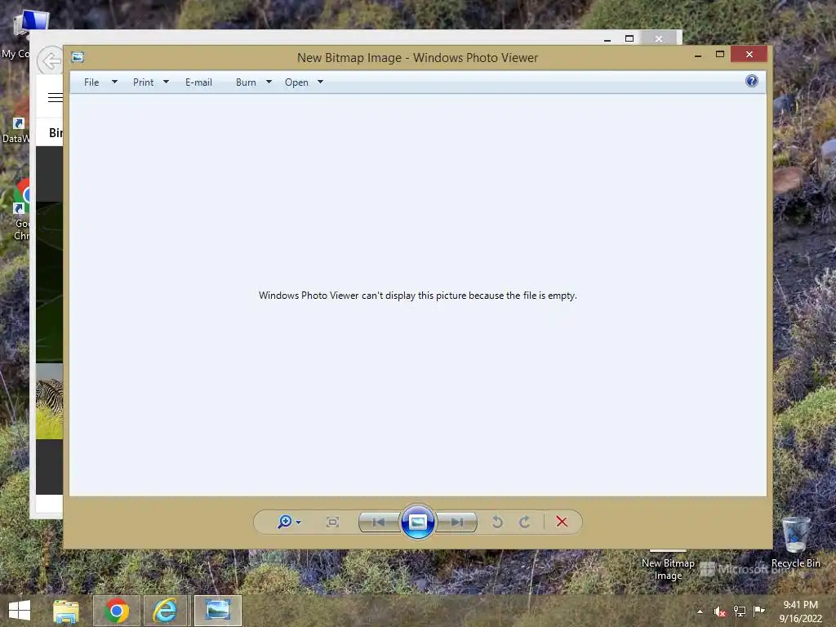Close the Windows Photo Viewer window

749,55
